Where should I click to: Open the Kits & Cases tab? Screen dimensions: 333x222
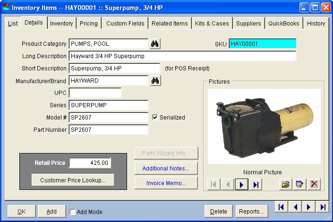click(212, 23)
